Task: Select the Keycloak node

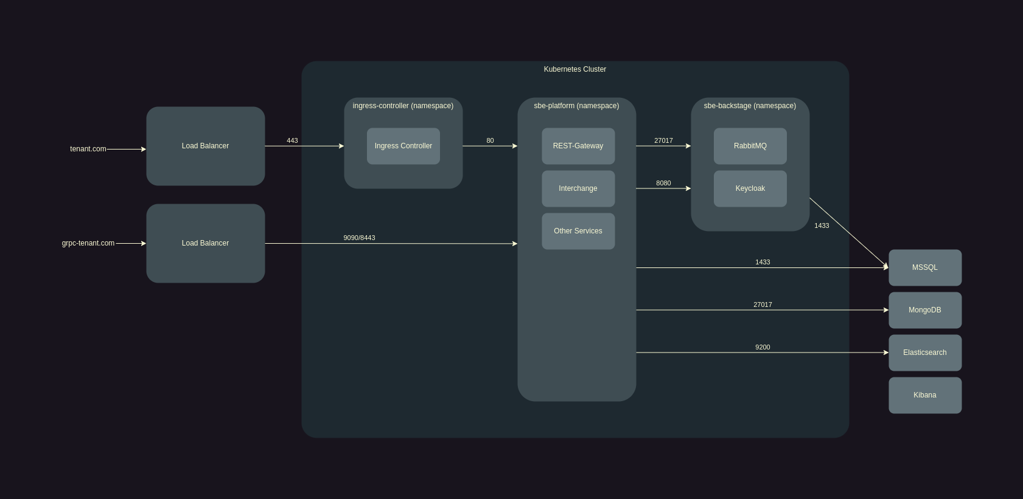Action: [750, 188]
